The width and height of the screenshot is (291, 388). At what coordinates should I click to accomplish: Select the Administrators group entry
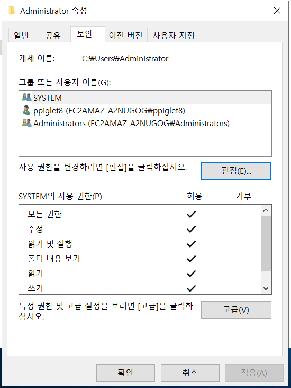pos(145,123)
